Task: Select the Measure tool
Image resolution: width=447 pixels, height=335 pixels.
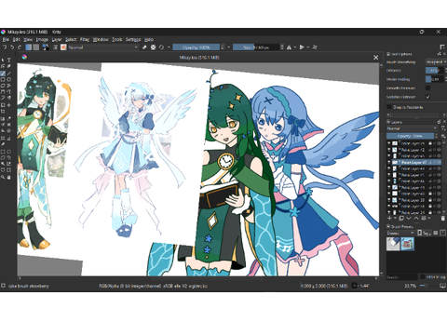Action: click(9, 138)
